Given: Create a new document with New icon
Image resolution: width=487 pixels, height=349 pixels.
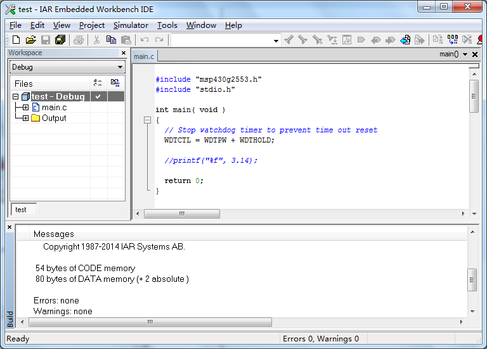Looking at the screenshot, I should tap(16, 40).
